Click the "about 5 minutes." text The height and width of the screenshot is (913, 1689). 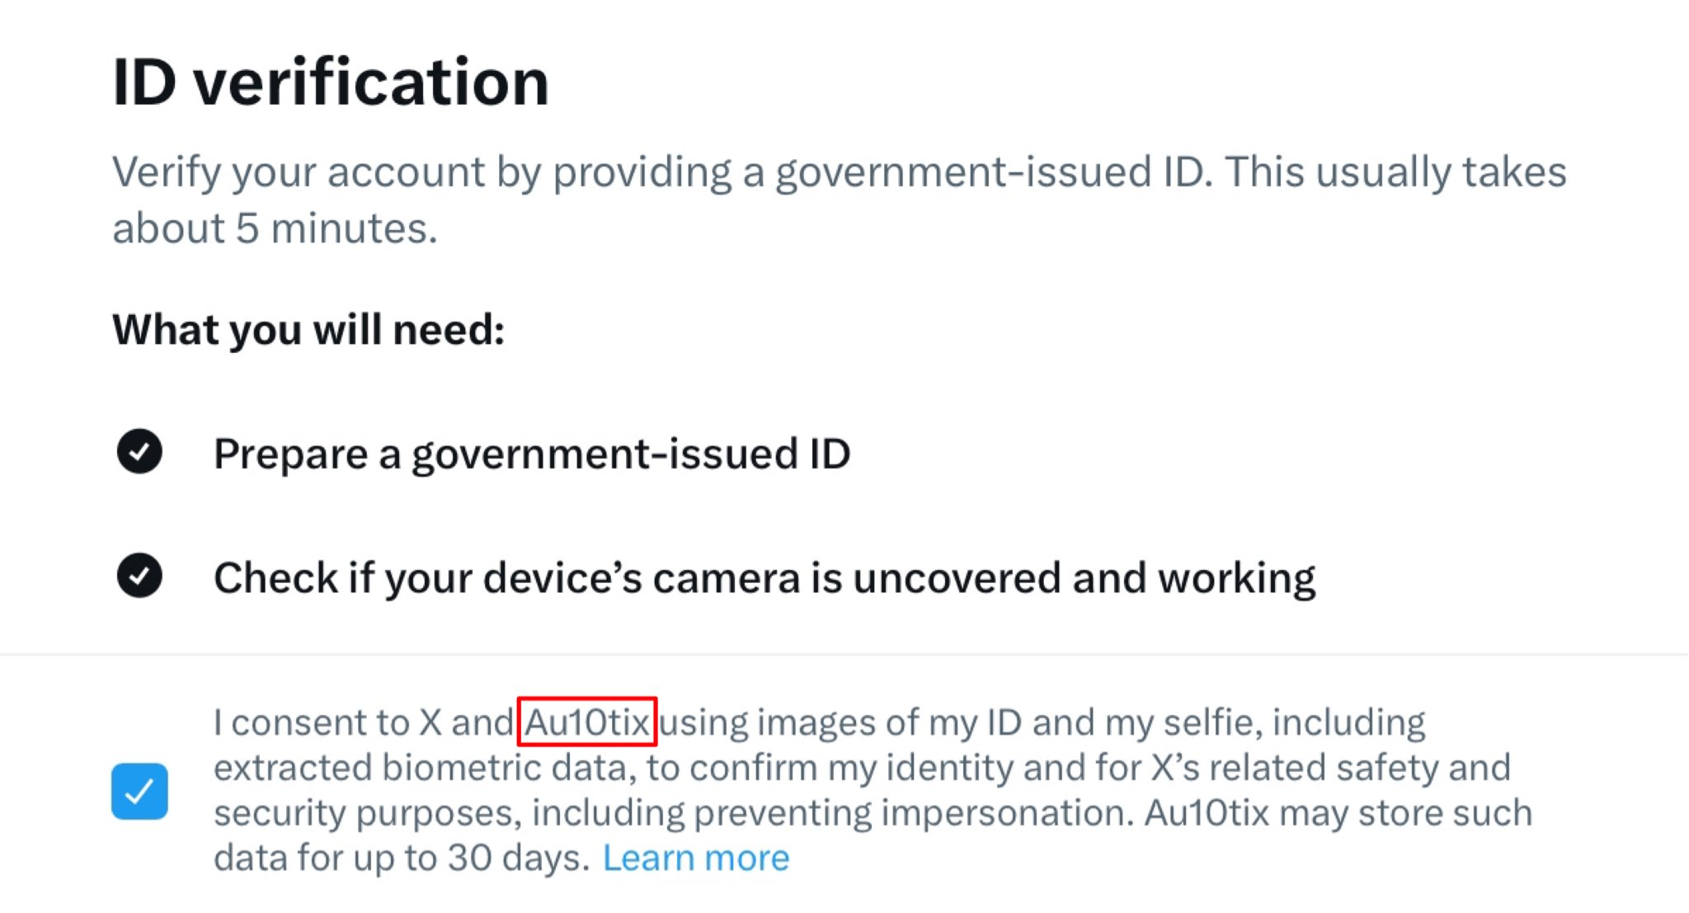(x=275, y=228)
